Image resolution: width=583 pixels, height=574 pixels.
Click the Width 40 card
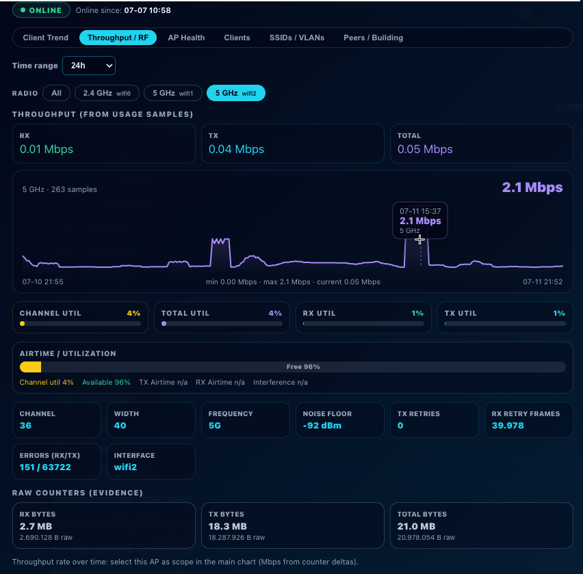pos(151,420)
